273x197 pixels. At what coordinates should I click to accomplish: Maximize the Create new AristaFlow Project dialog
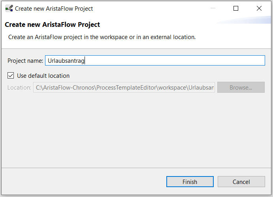pyautogui.click(x=236, y=8)
